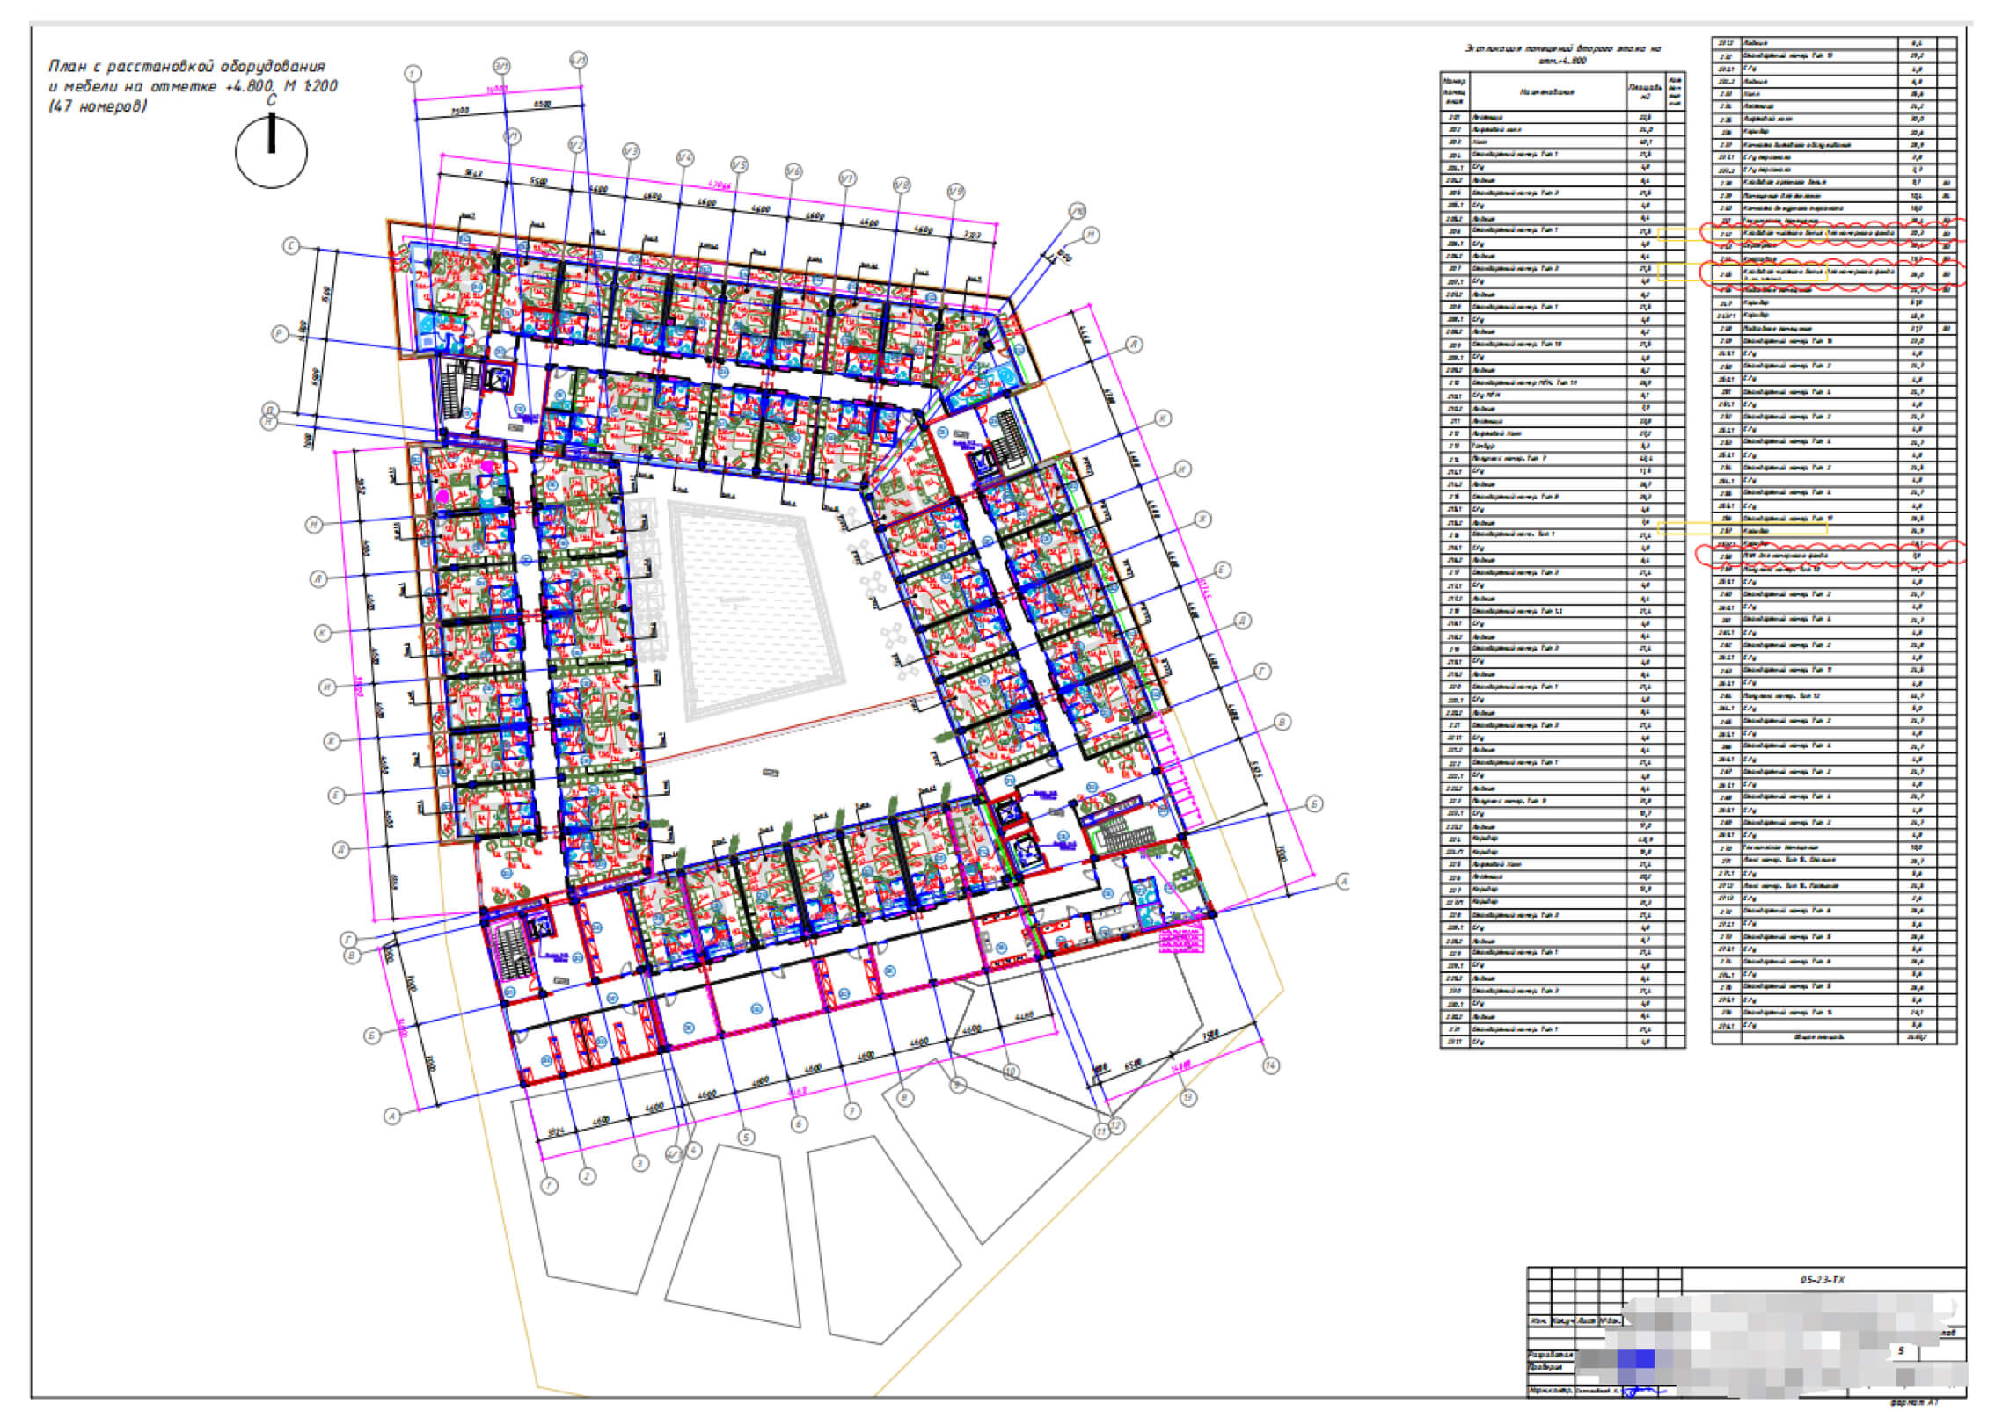Image resolution: width=2002 pixels, height=1425 pixels.
Task: Click axis bubble labeled У9 at top
Action: (956, 192)
